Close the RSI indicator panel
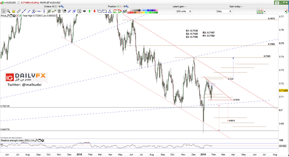 point(42,140)
